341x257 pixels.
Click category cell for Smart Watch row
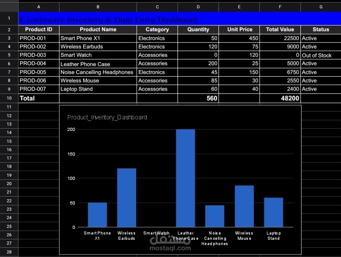coord(157,55)
